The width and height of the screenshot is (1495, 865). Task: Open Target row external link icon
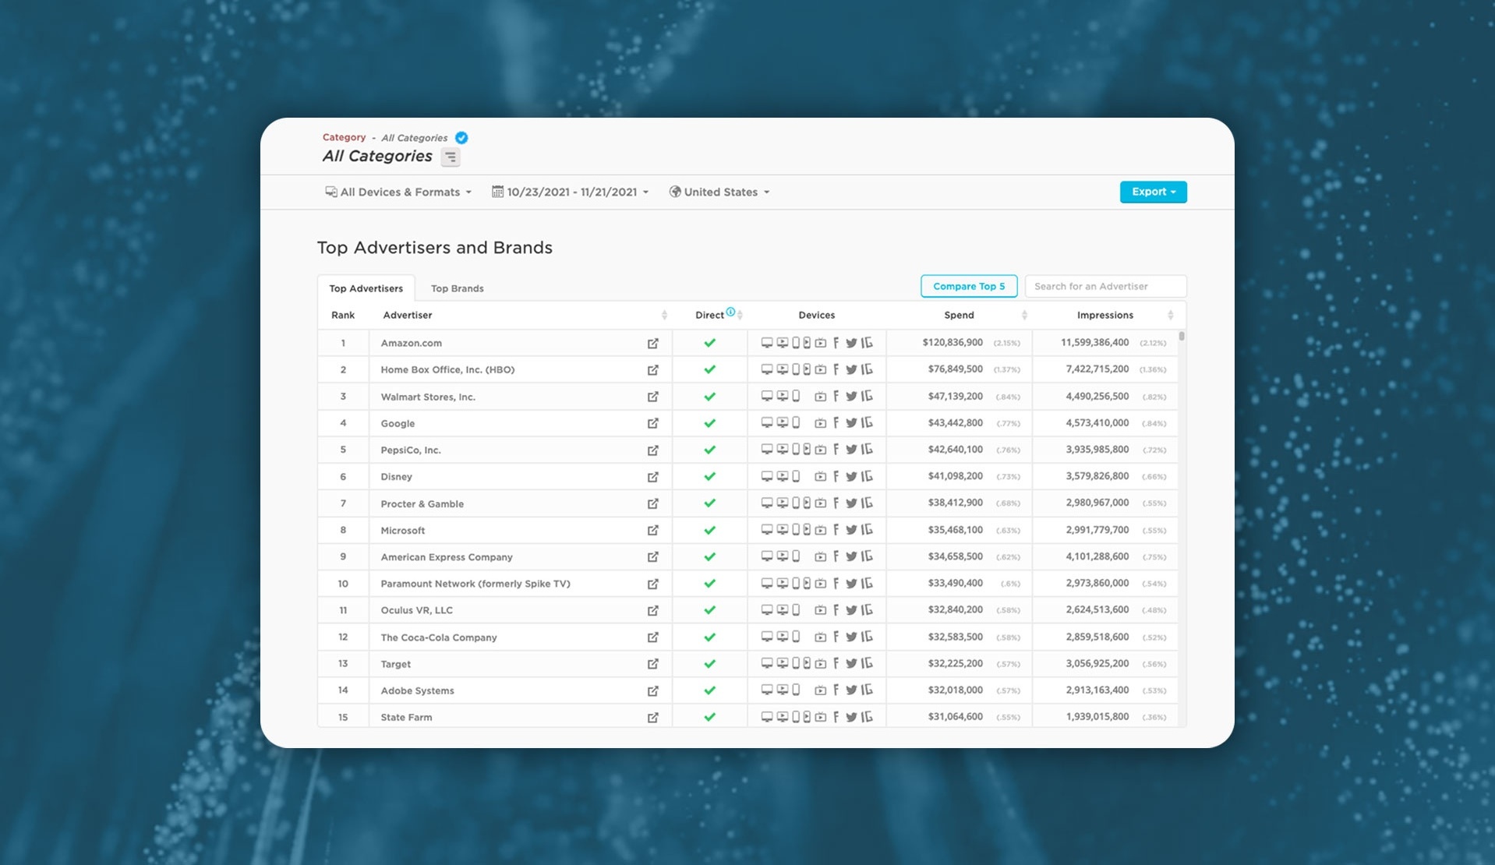652,664
